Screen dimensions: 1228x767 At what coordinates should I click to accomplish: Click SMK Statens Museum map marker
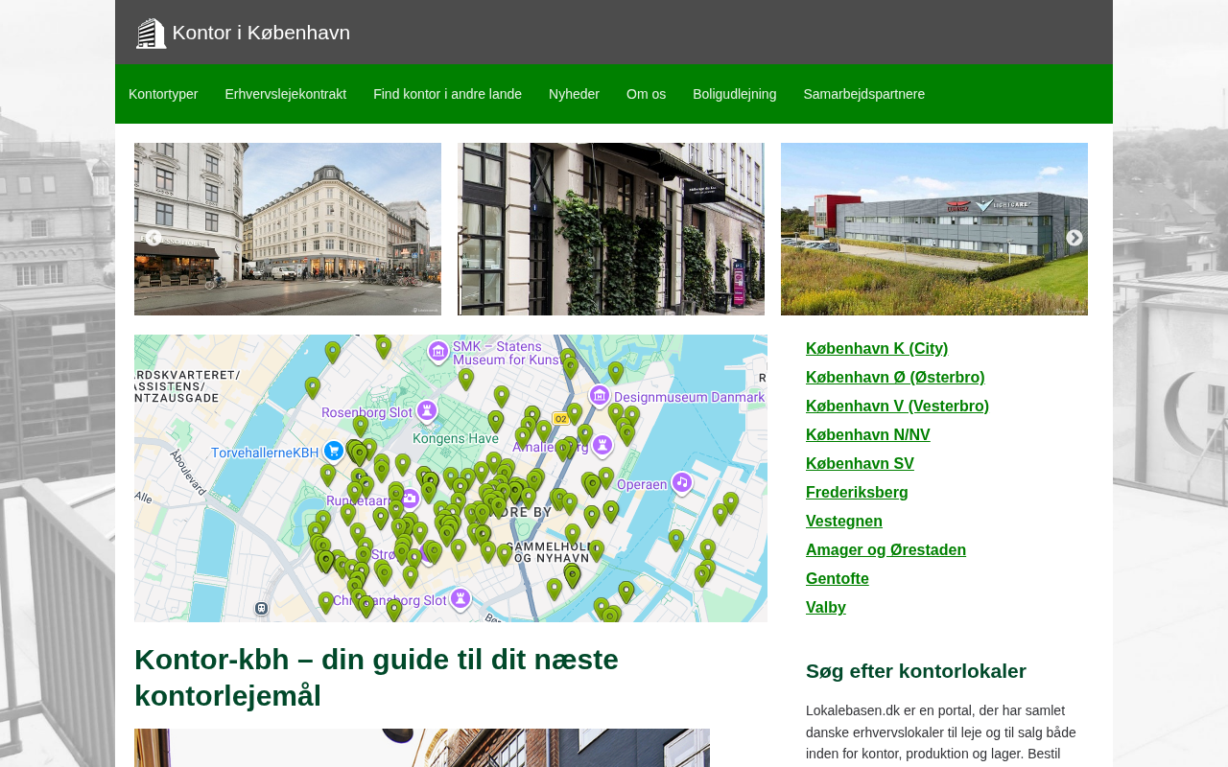[x=438, y=352]
